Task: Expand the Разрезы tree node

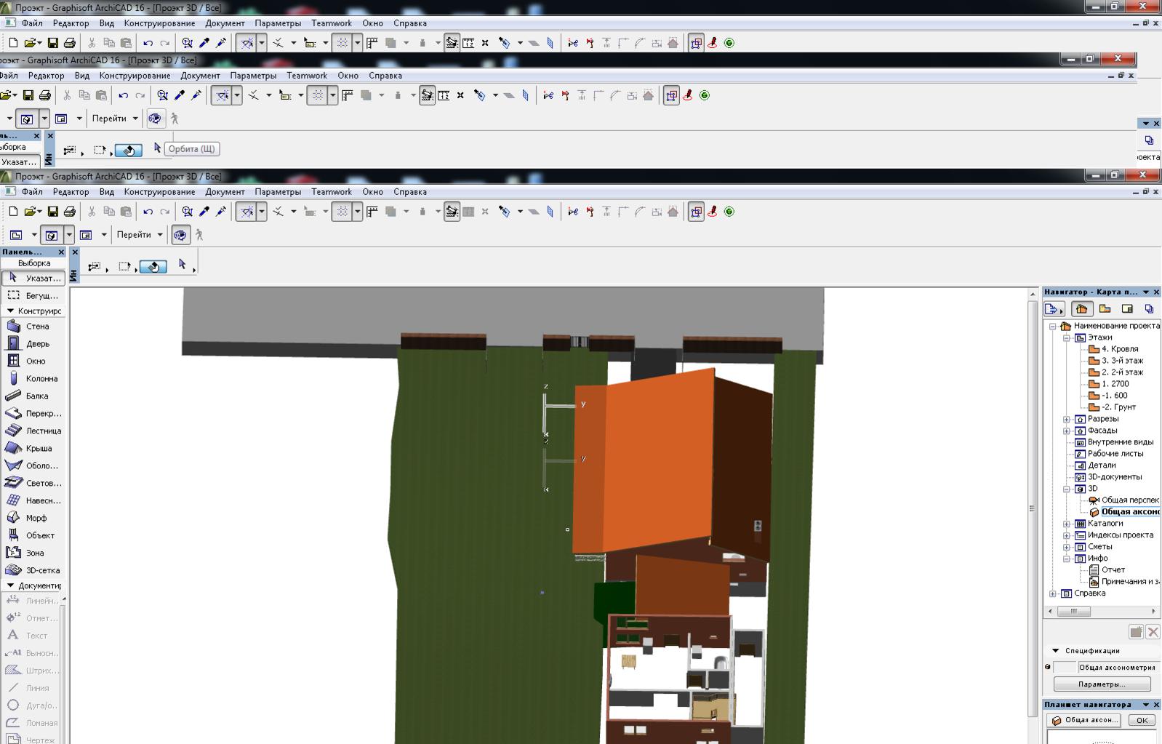Action: click(x=1067, y=420)
